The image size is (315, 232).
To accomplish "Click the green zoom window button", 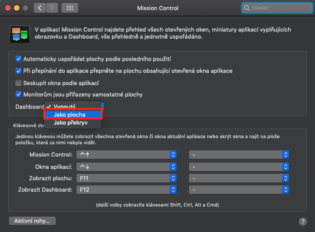I will coord(26,8).
